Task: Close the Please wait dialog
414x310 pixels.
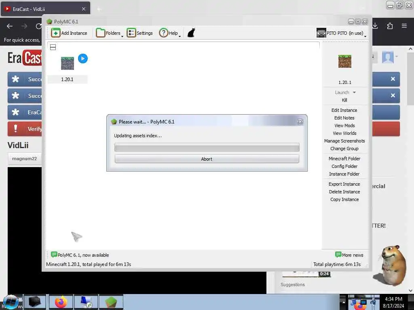Action: [x=300, y=122]
